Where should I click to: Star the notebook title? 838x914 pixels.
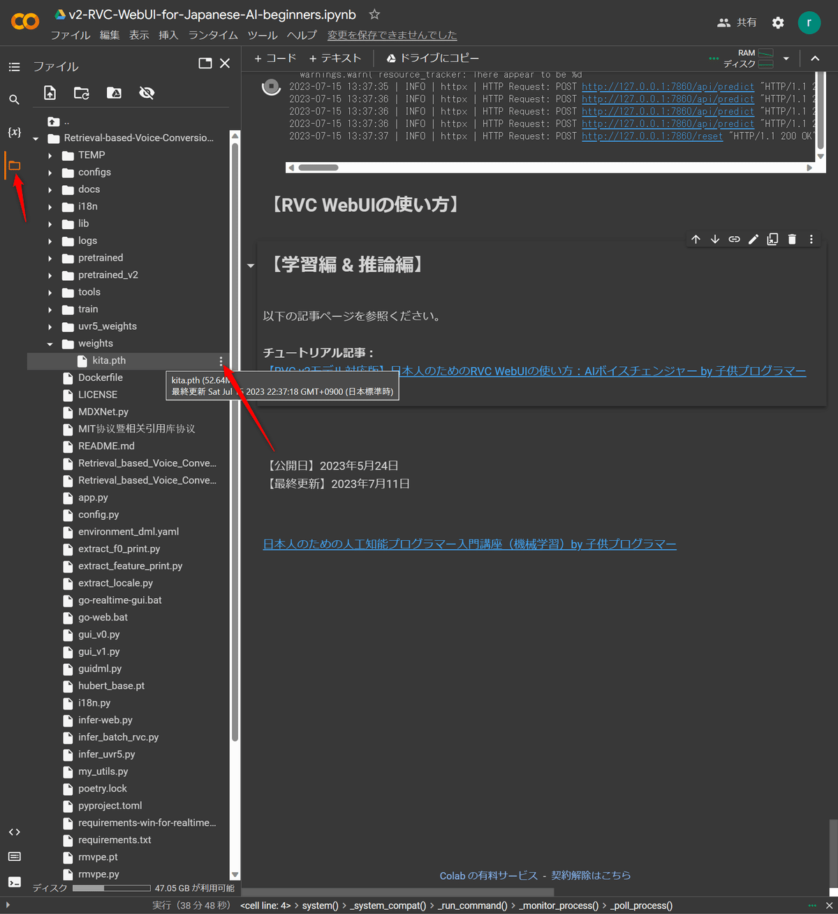pos(374,15)
